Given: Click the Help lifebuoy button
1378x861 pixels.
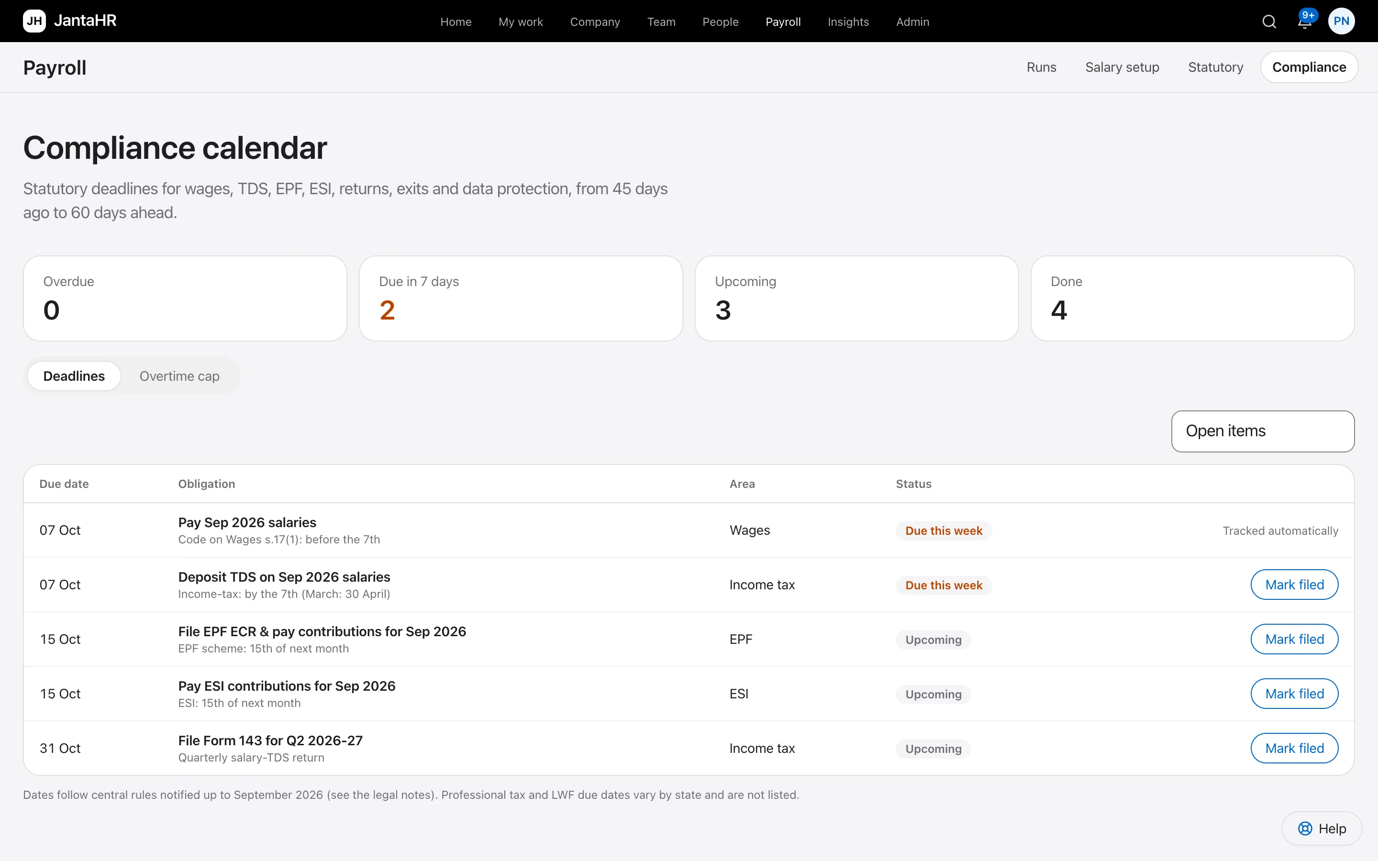Looking at the screenshot, I should coord(1322,828).
